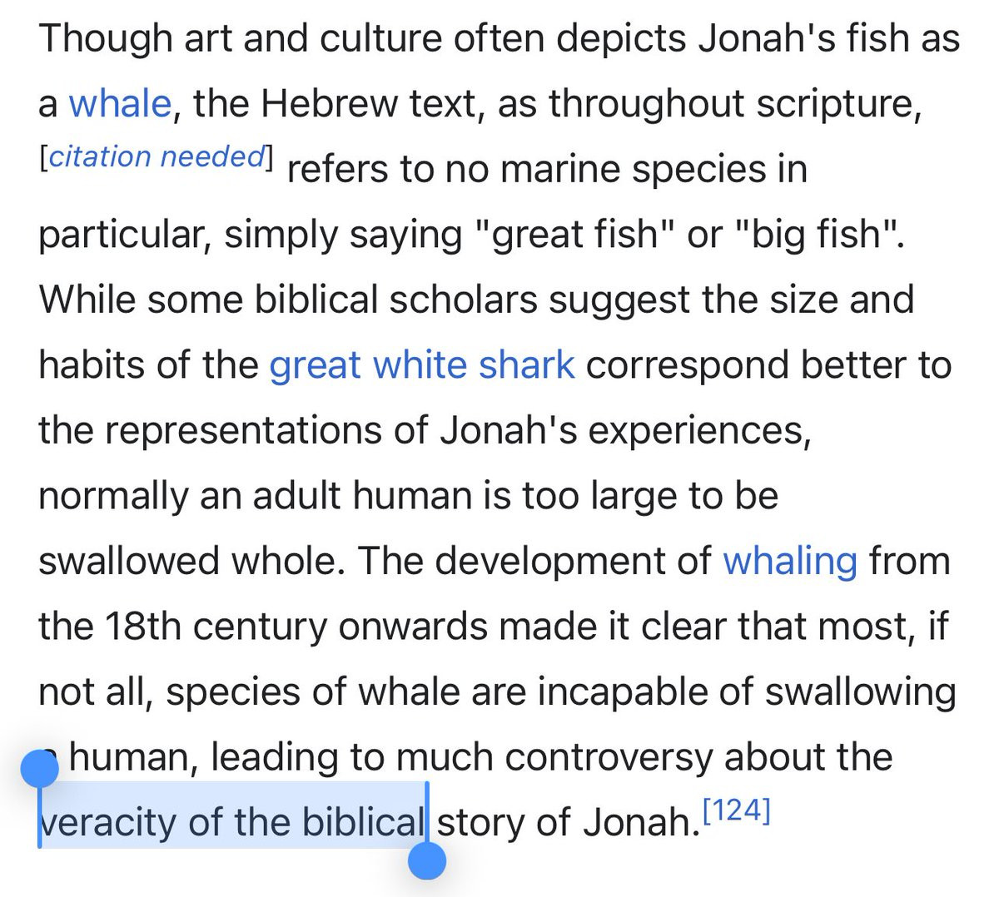The height and width of the screenshot is (897, 999).
Task: Tap the selection start handle
Action: (x=39, y=768)
